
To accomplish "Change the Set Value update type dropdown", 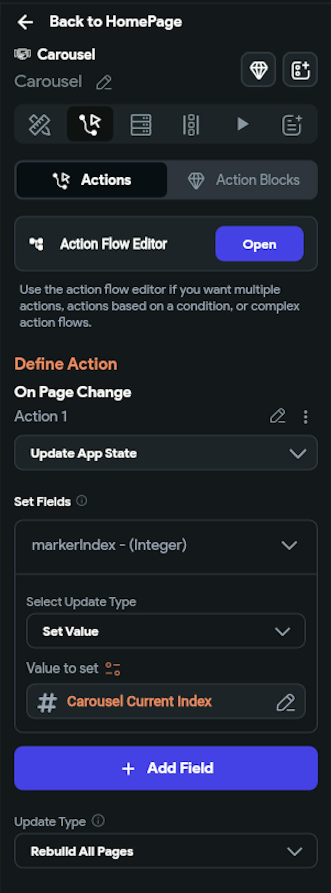I will click(166, 631).
